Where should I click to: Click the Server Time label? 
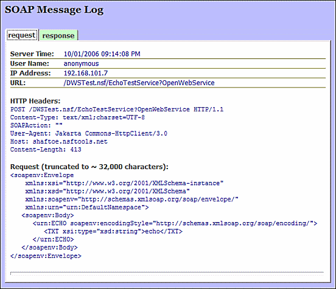32,54
